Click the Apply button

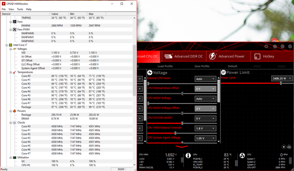(x=282, y=66)
